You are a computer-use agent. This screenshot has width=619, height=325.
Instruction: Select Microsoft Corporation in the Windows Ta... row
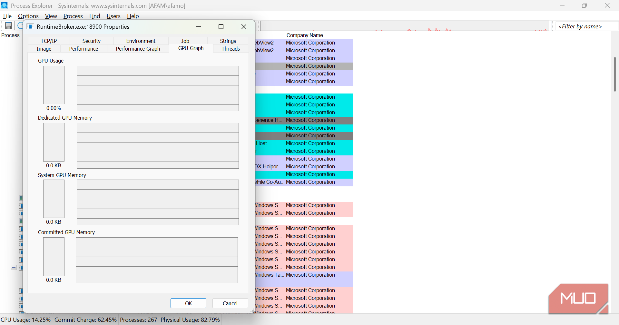310,275
